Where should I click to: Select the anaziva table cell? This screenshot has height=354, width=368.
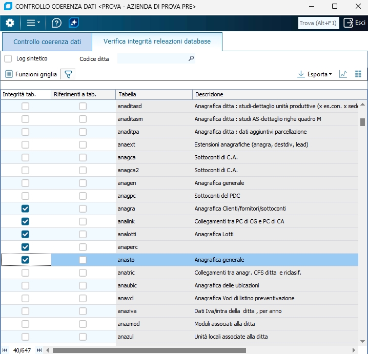[x=154, y=311]
